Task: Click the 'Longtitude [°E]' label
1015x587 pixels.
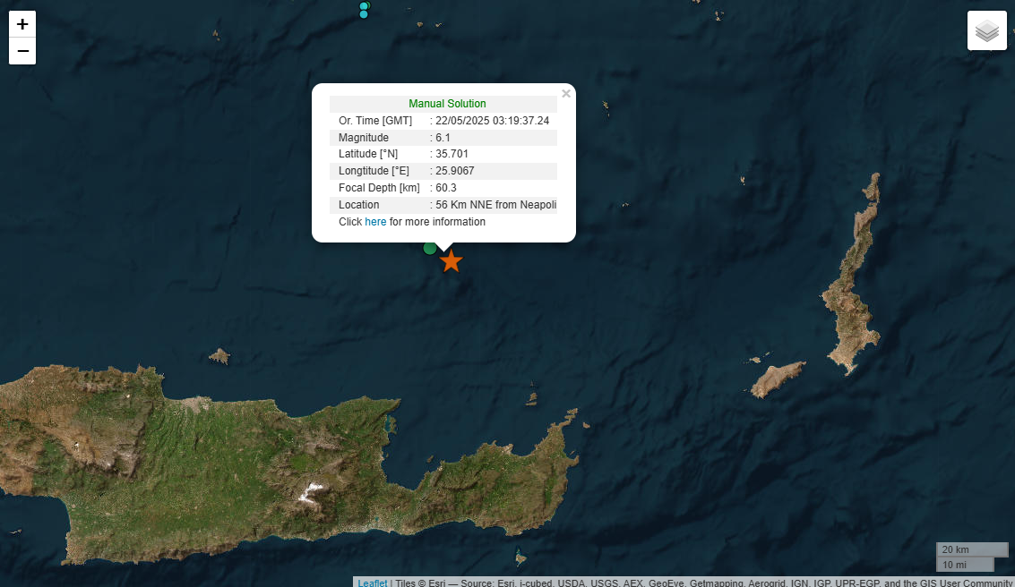Action: [x=374, y=171]
